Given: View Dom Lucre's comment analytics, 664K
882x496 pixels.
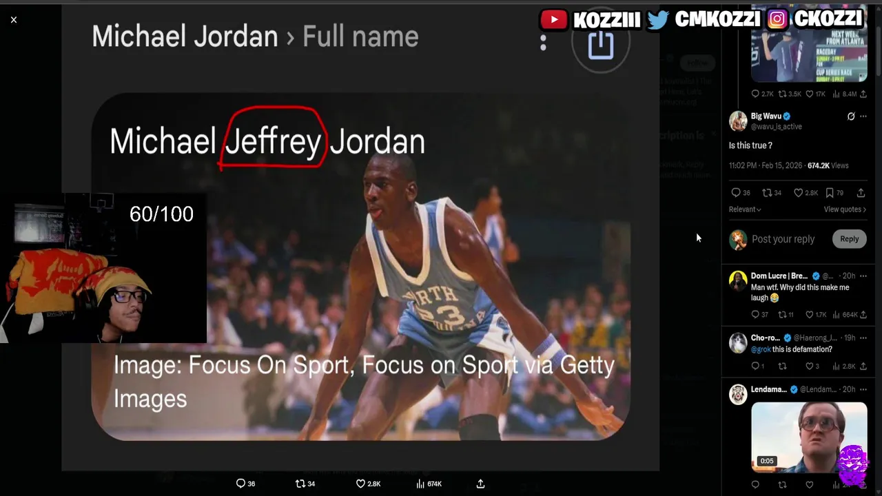Looking at the screenshot, I should point(845,315).
